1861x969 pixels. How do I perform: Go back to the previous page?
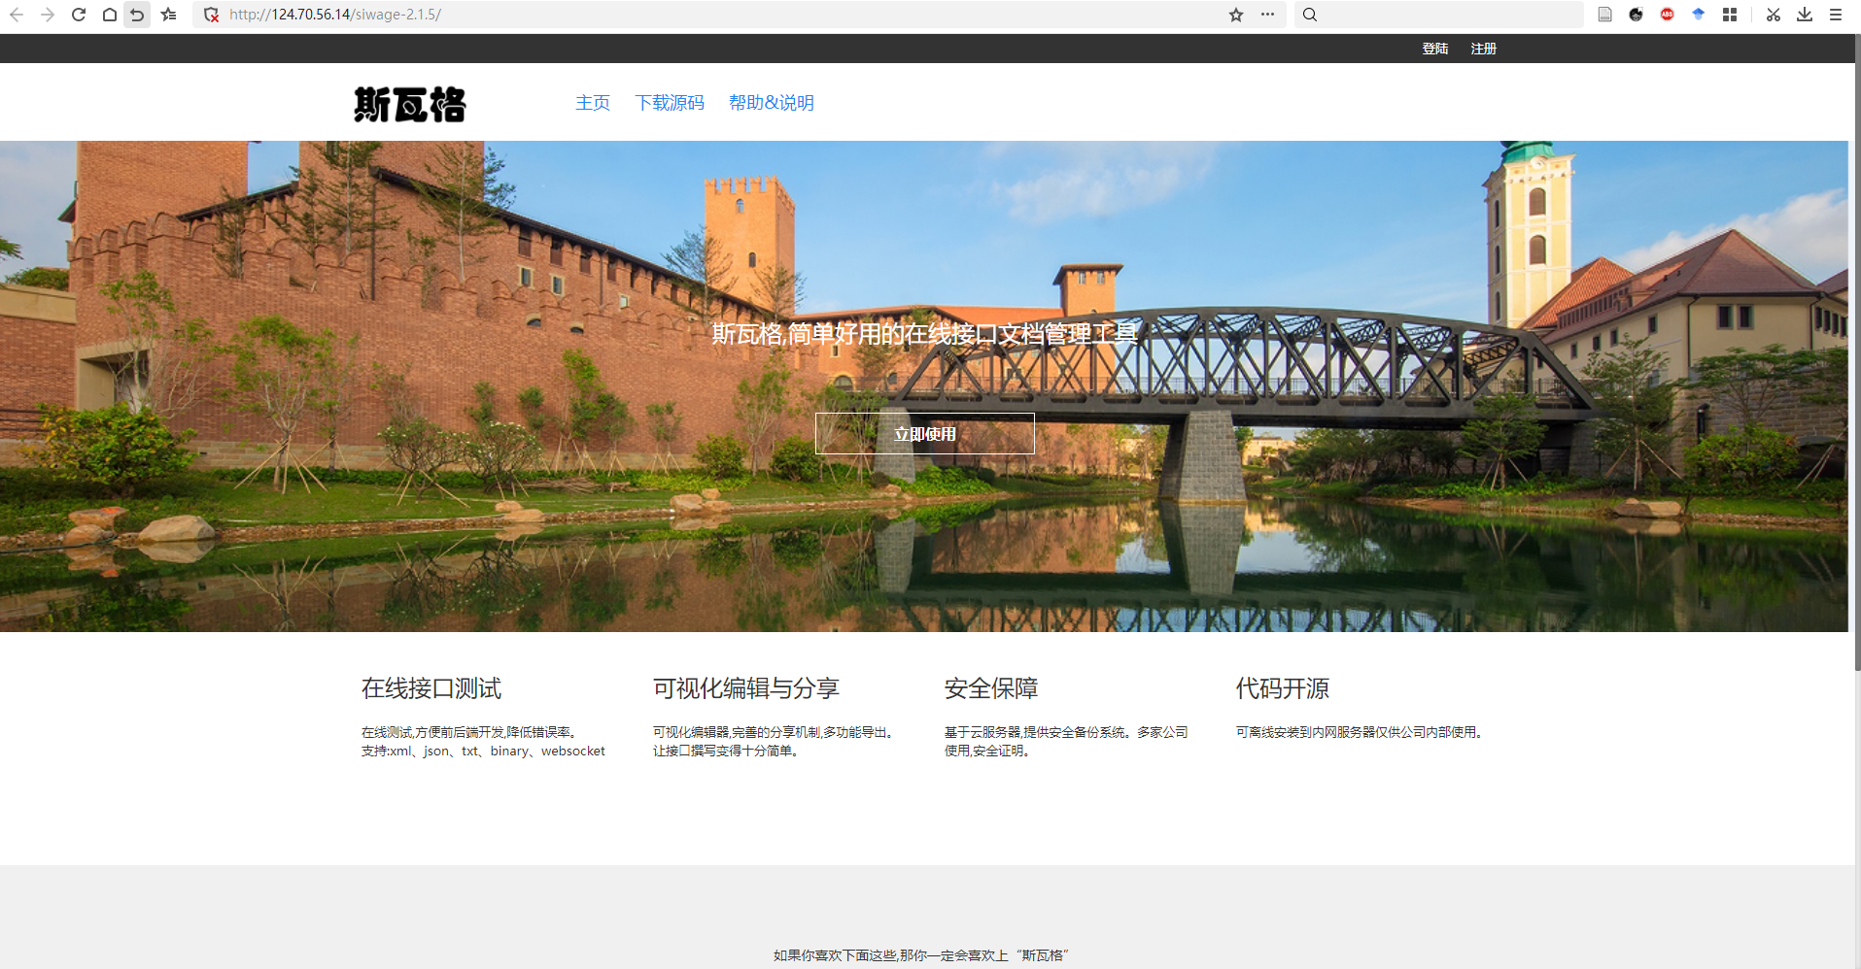17,15
